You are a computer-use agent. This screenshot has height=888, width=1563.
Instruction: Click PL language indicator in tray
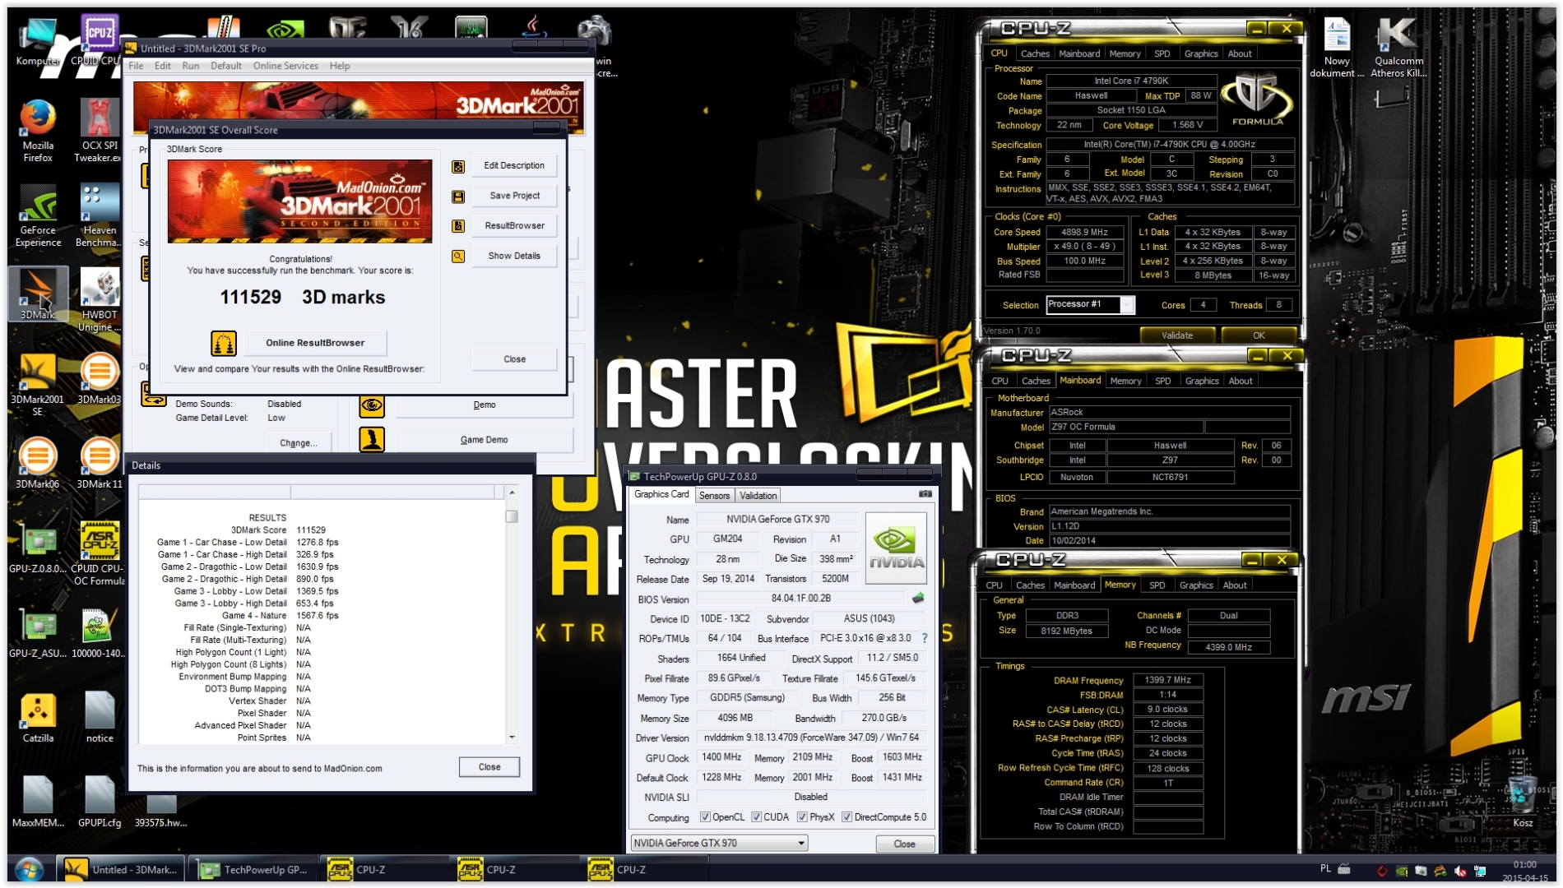pos(1325,869)
